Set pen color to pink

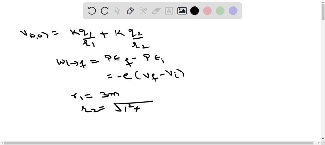pyautogui.click(x=208, y=10)
